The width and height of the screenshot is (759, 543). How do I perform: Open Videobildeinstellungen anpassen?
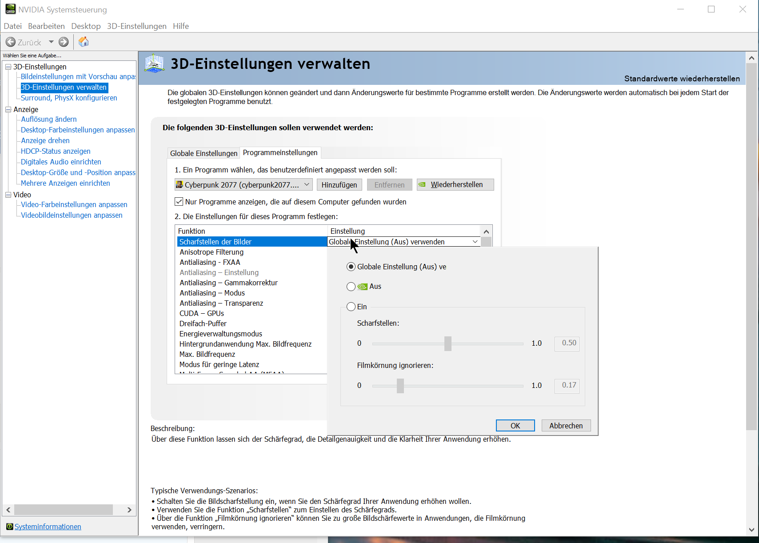(72, 215)
